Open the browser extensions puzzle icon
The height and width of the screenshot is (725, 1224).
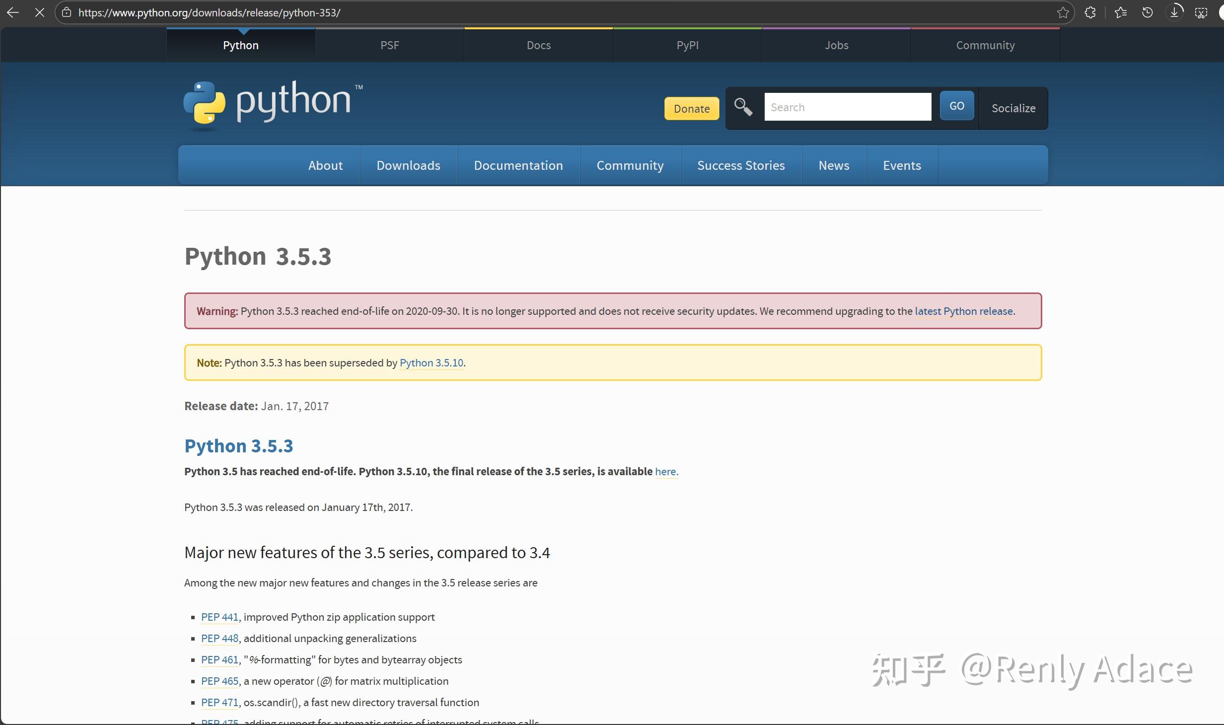coord(1090,12)
